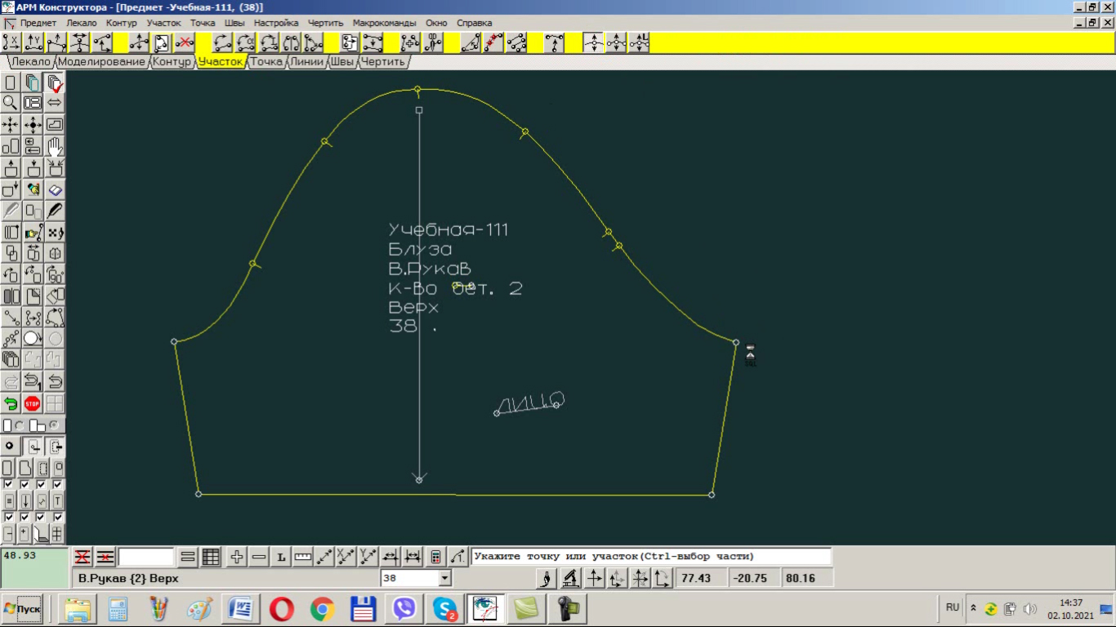The height and width of the screenshot is (627, 1116).
Task: Click the green return arrow icon
Action: (11, 403)
